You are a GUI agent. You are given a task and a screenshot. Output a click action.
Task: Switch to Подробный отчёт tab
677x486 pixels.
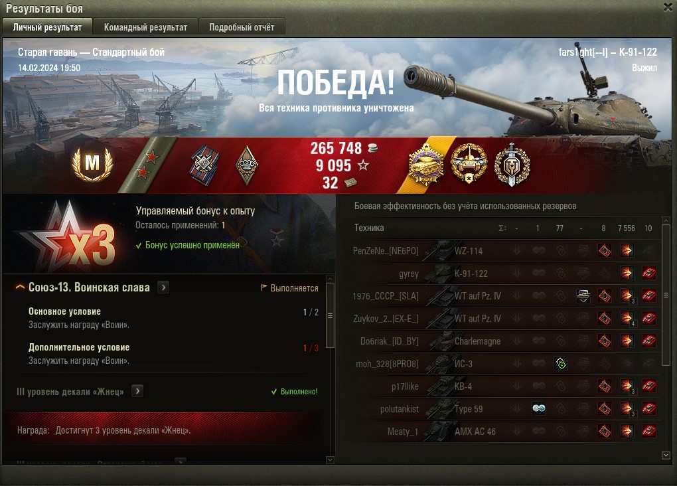242,27
